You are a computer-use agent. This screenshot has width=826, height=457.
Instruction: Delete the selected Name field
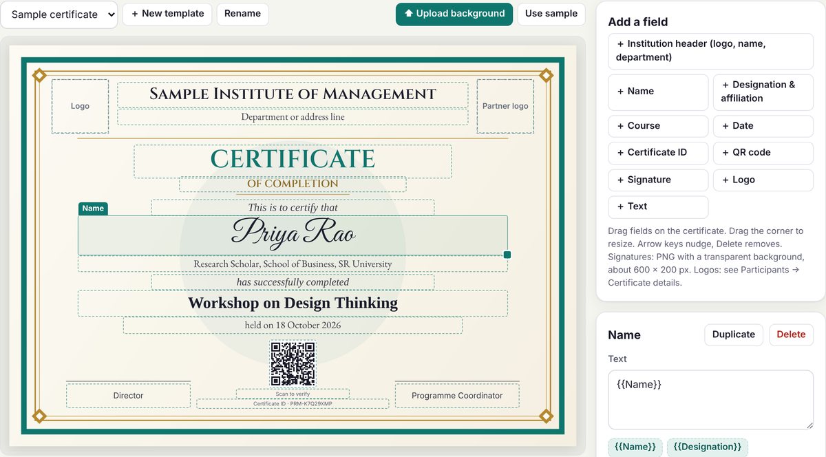[791, 334]
